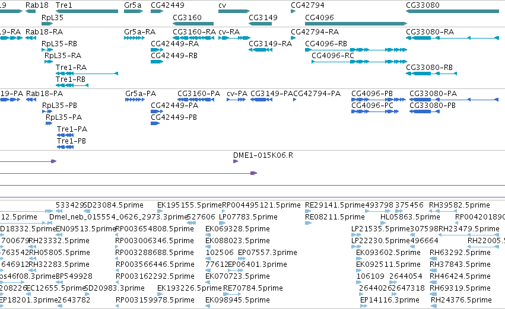The image size is (505, 309).
Task: Click the cv-RA transcript label
Action: pyautogui.click(x=229, y=32)
